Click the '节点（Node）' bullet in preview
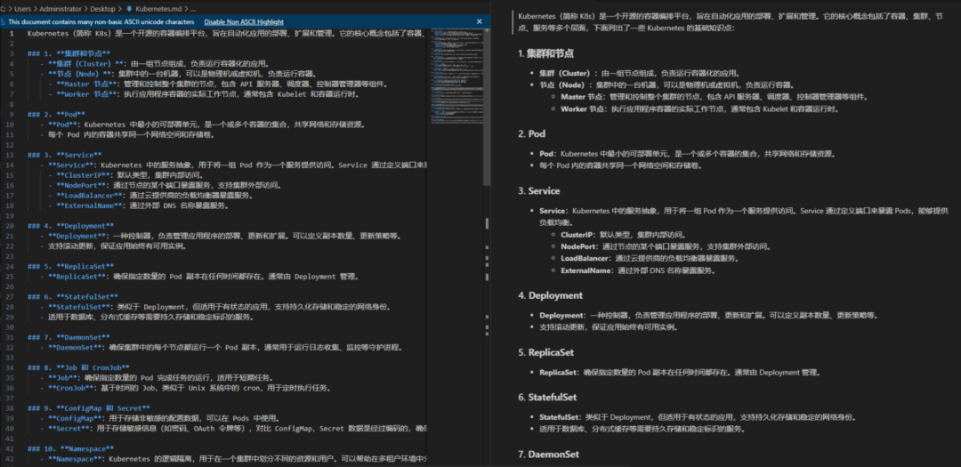The width and height of the screenshot is (961, 467). (x=666, y=85)
